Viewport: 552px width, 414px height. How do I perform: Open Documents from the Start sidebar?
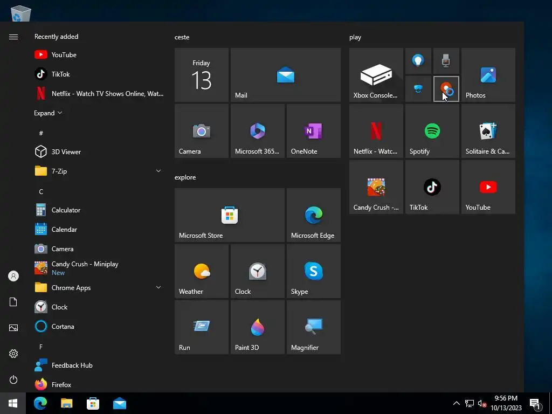(13, 302)
